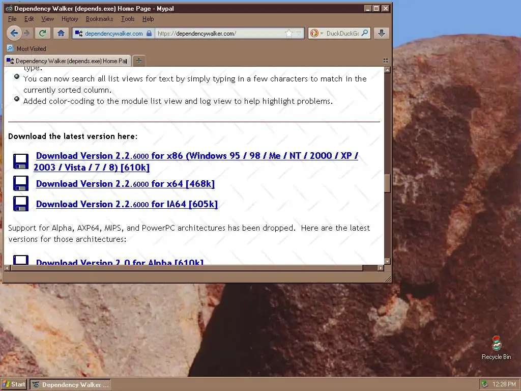Click the vertical scrollbar up arrow

coord(387,70)
